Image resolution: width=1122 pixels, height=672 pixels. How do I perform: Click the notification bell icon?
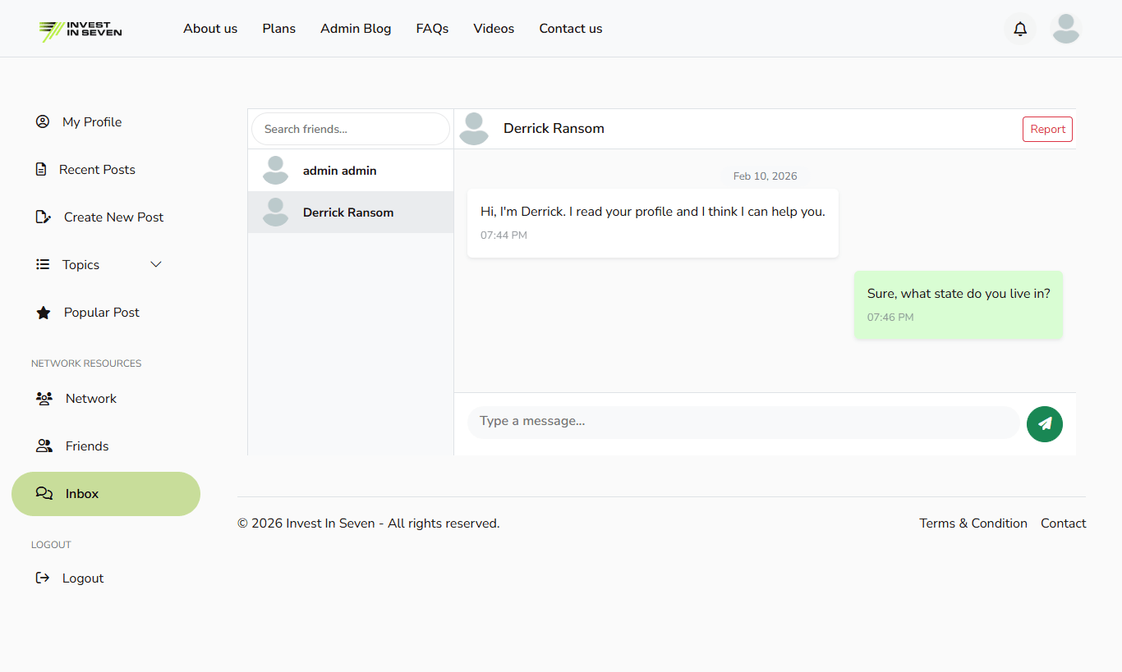pos(1019,29)
